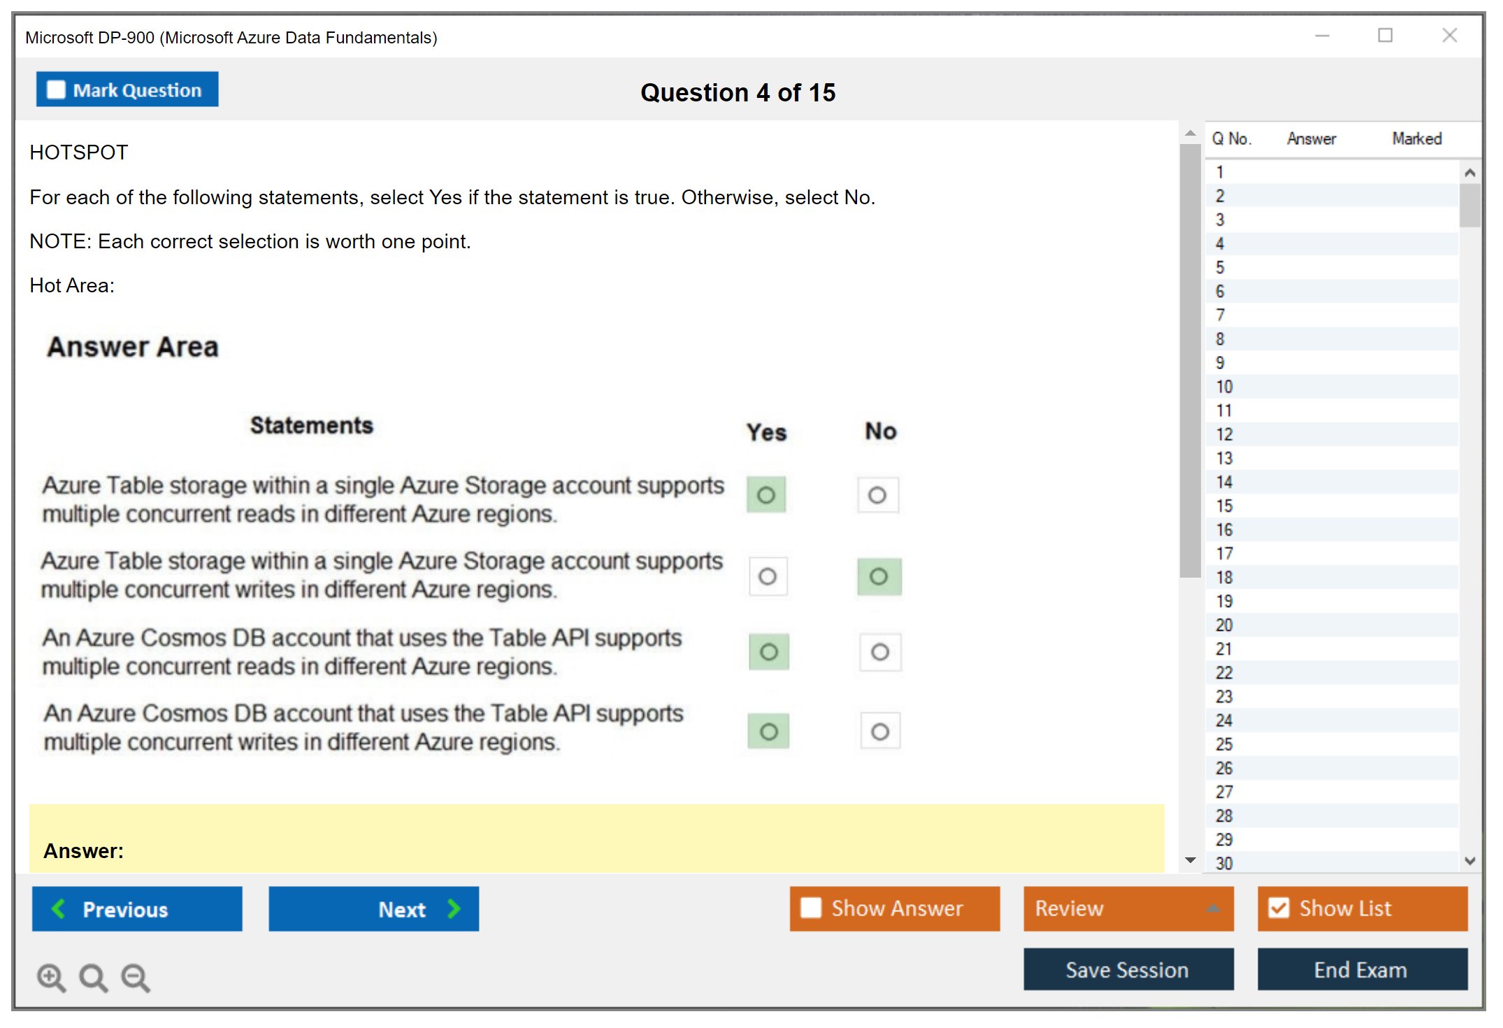The height and width of the screenshot is (1028, 1503).
Task: Select Yes for Table storage concurrent writes
Action: click(x=768, y=576)
